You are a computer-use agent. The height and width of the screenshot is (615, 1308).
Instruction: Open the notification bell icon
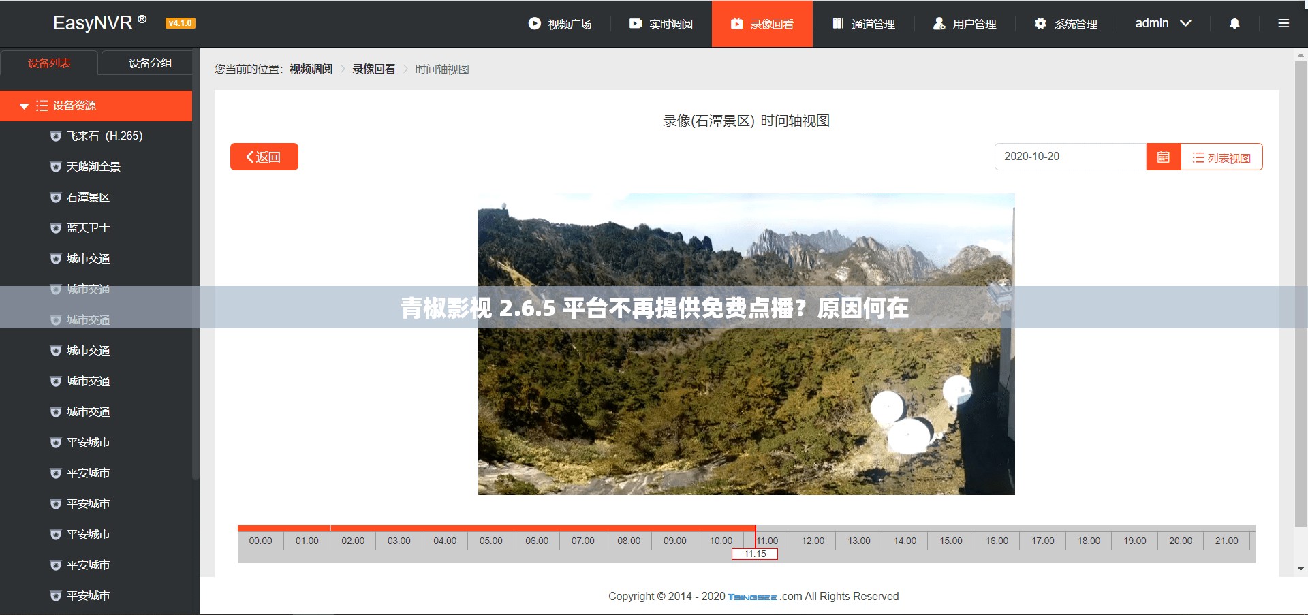click(1234, 23)
